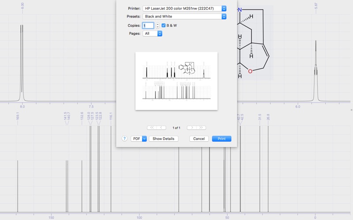
Task: Open the Pages range dropdown
Action: [152, 33]
